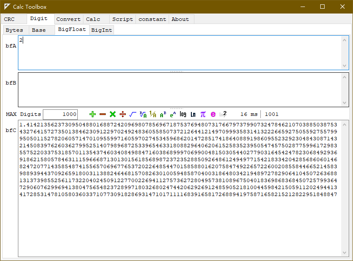Open the BigInt sub-tab

[101, 30]
